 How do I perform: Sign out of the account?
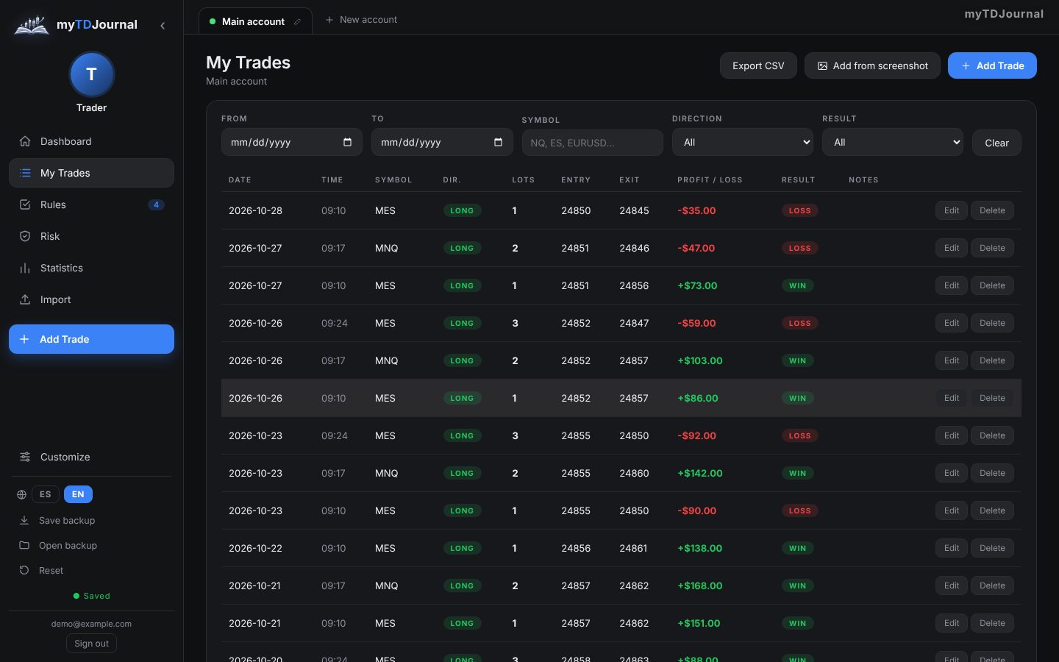click(91, 644)
